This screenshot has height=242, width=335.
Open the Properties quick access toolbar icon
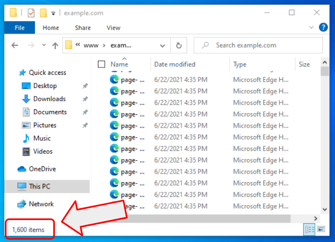pos(31,13)
